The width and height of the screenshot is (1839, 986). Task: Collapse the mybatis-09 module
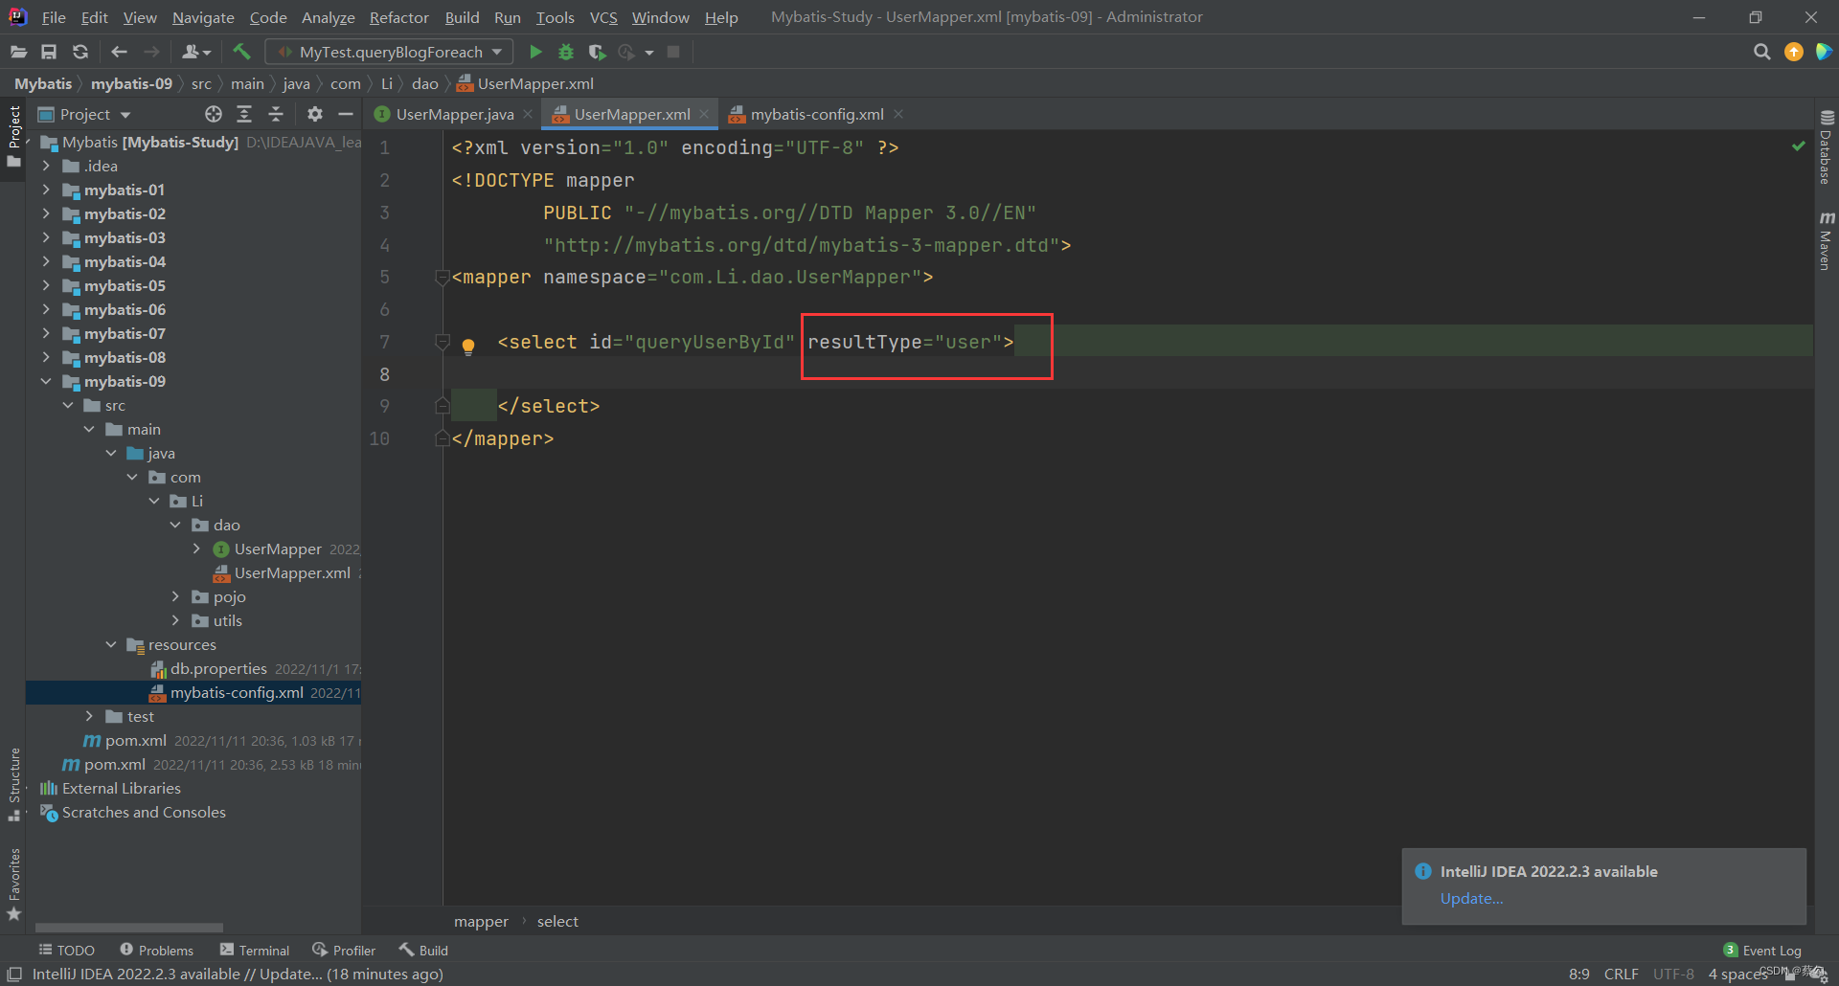[46, 381]
